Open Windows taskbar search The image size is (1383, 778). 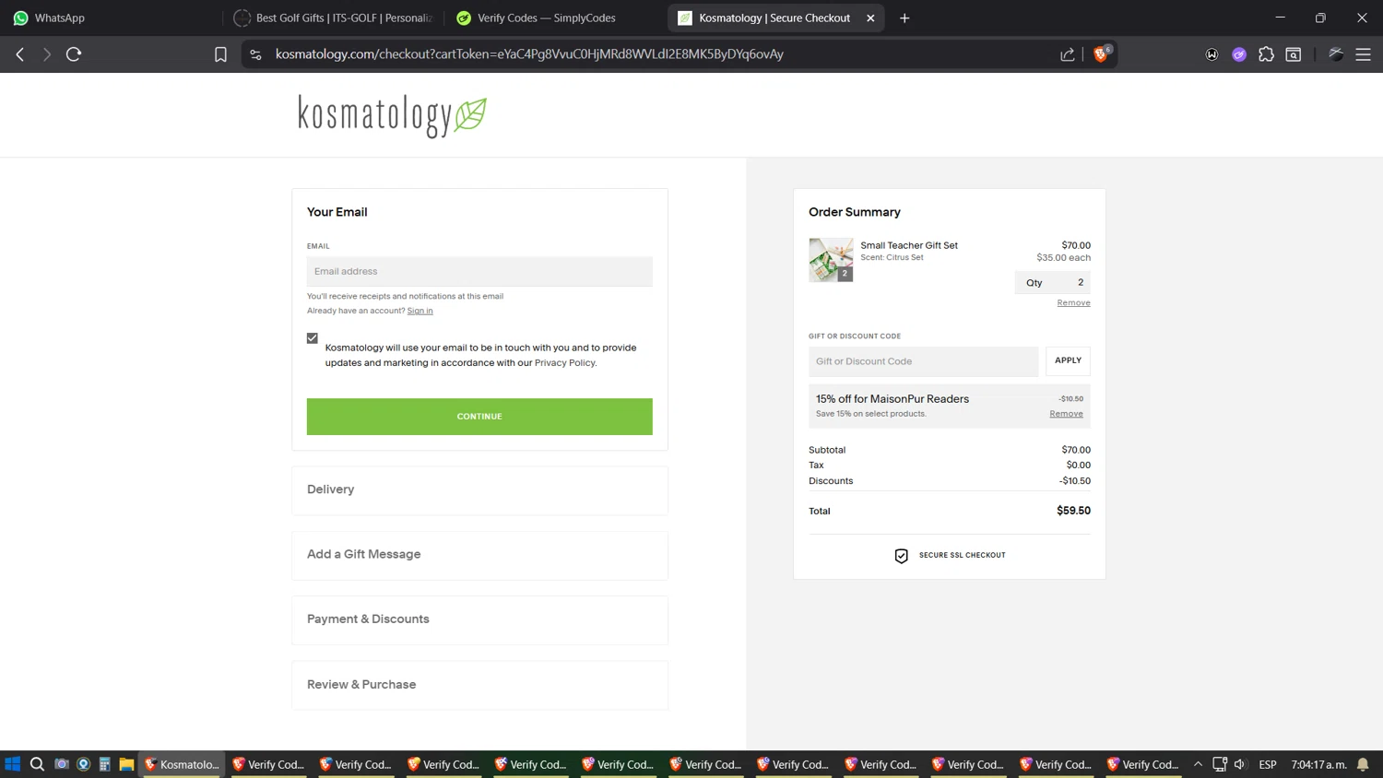[37, 764]
